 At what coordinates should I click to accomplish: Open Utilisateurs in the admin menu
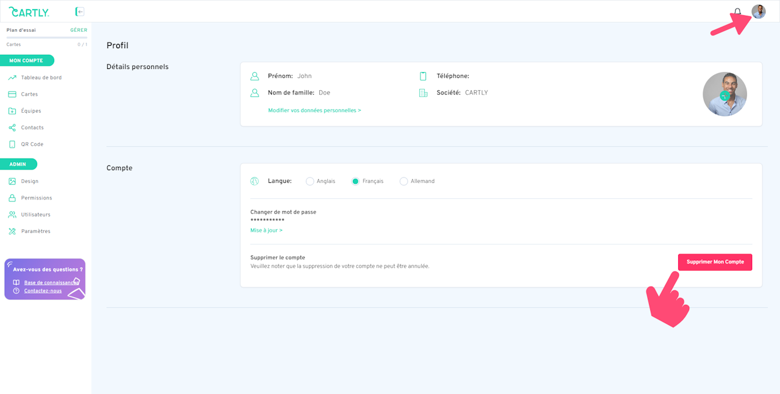(x=36, y=215)
